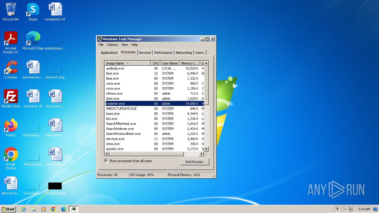Switch to the Performance tab
Screen dimensions: 379x213
(x=163, y=53)
